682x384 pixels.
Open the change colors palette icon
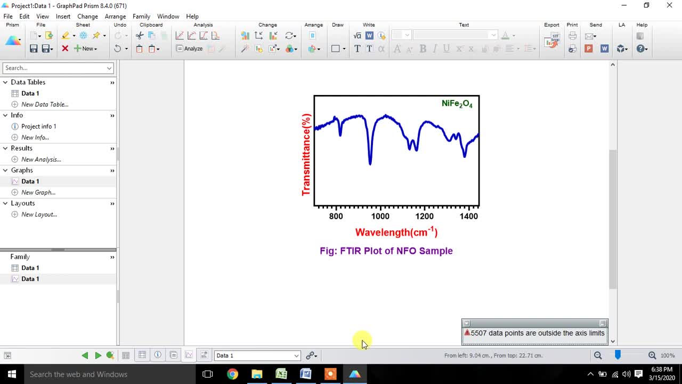coord(291,49)
